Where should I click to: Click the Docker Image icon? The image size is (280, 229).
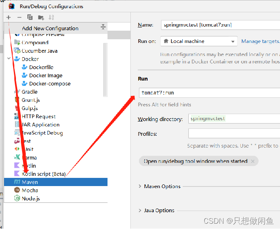point(25,75)
